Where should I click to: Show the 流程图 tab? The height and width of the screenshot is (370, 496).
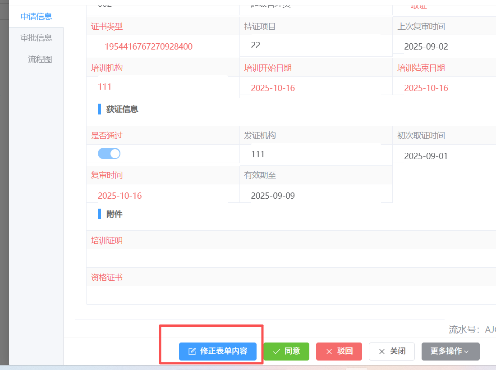[40, 59]
